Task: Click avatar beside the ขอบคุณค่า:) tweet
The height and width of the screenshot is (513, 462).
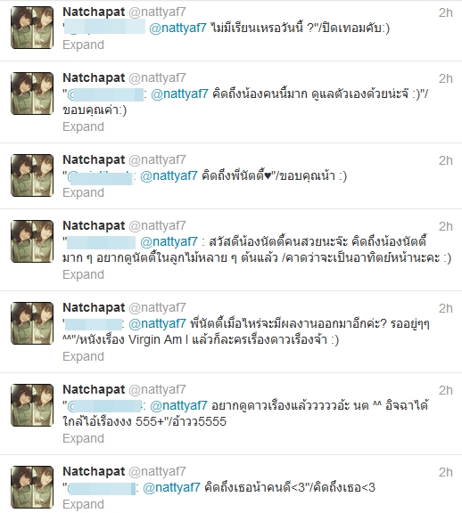Action: (x=32, y=94)
